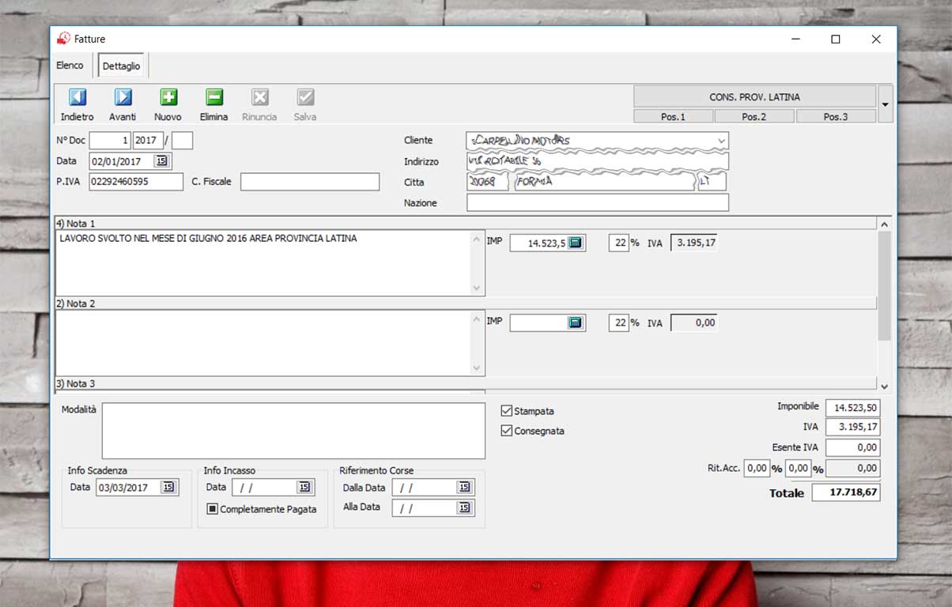Toggle the Consegnata checkbox
The image size is (952, 607).
[x=507, y=431]
